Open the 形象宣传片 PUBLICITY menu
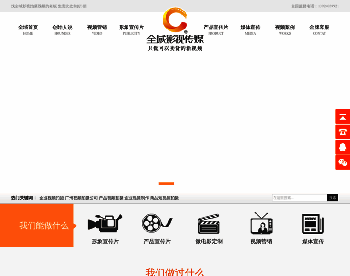The height and width of the screenshot is (276, 350). pos(131,30)
